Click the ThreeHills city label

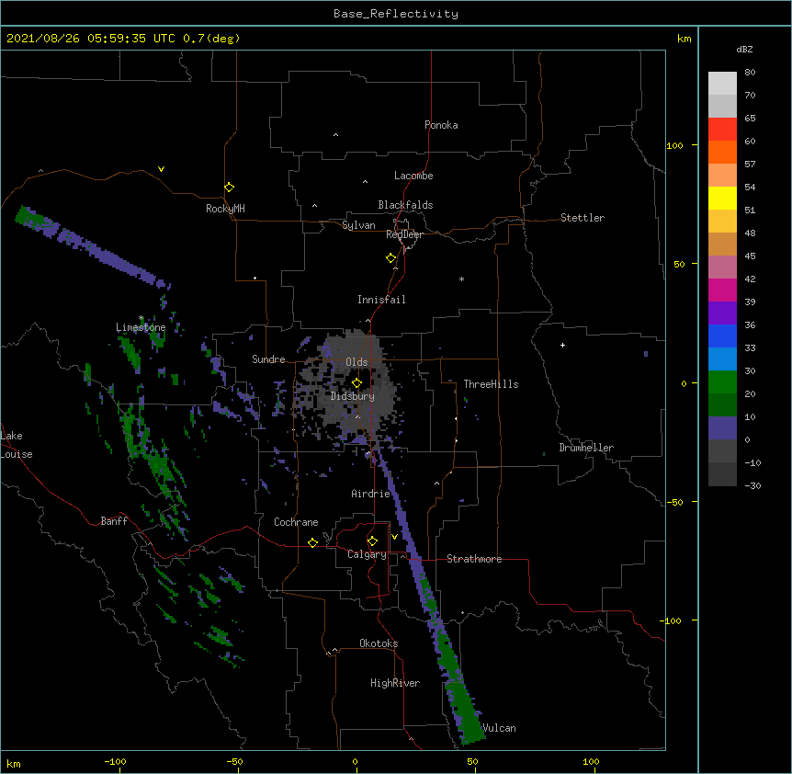(x=491, y=384)
